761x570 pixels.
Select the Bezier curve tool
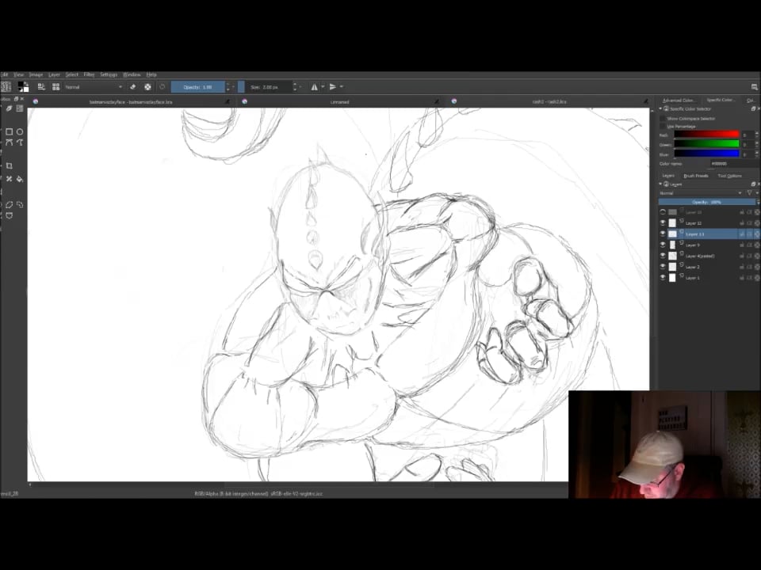click(x=10, y=142)
